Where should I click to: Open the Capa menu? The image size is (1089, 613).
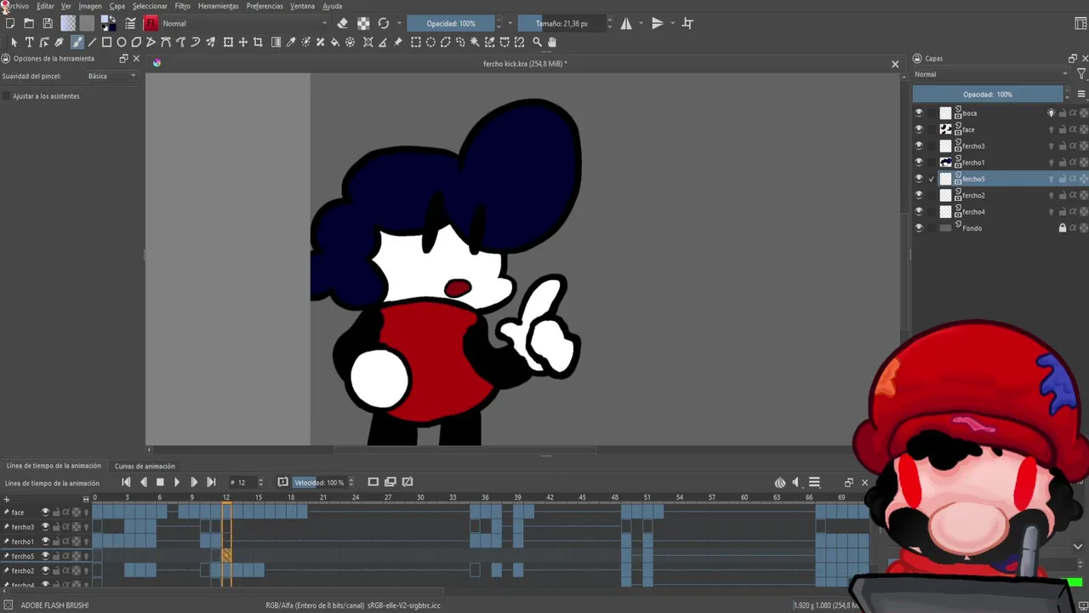tap(117, 6)
